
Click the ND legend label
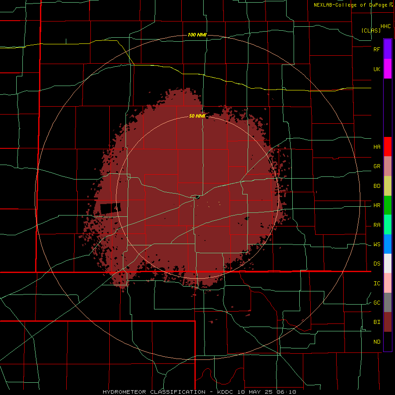tap(377, 342)
